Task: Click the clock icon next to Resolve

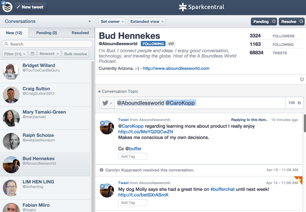Action: [x=301, y=21]
